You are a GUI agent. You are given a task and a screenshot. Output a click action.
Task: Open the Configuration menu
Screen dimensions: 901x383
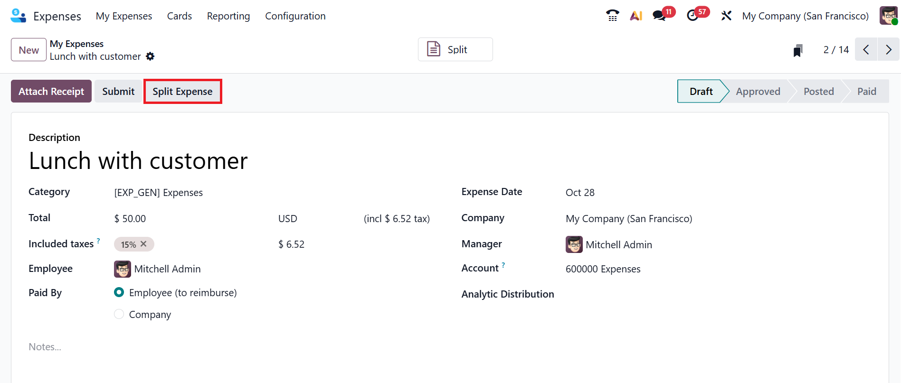coord(295,16)
